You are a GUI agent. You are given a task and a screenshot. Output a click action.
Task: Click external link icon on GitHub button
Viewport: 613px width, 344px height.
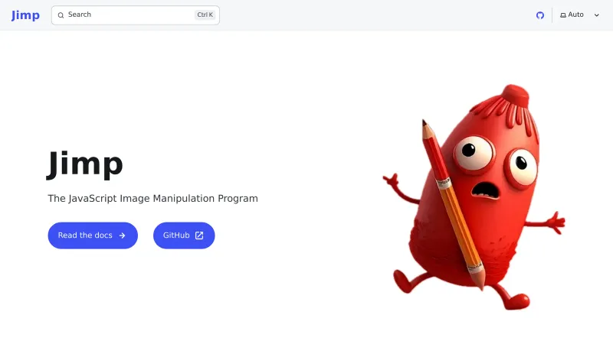199,235
